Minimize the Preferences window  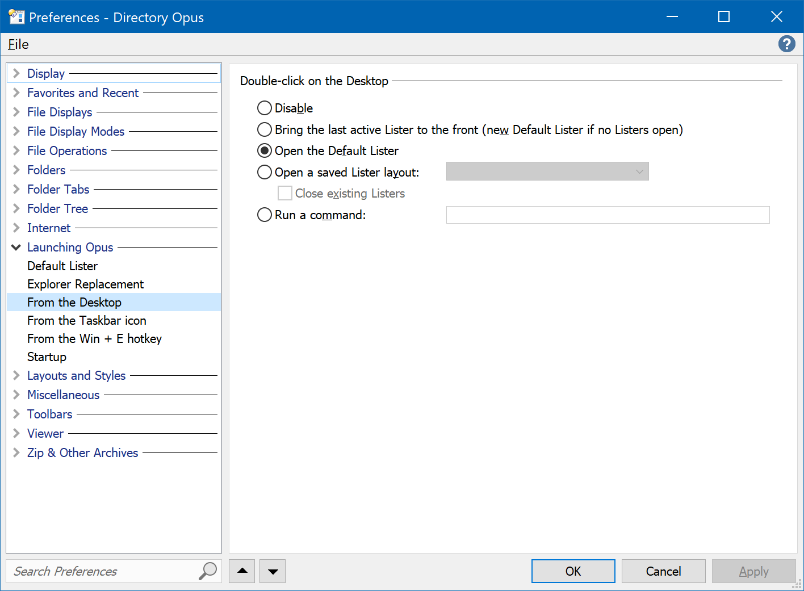[672, 16]
